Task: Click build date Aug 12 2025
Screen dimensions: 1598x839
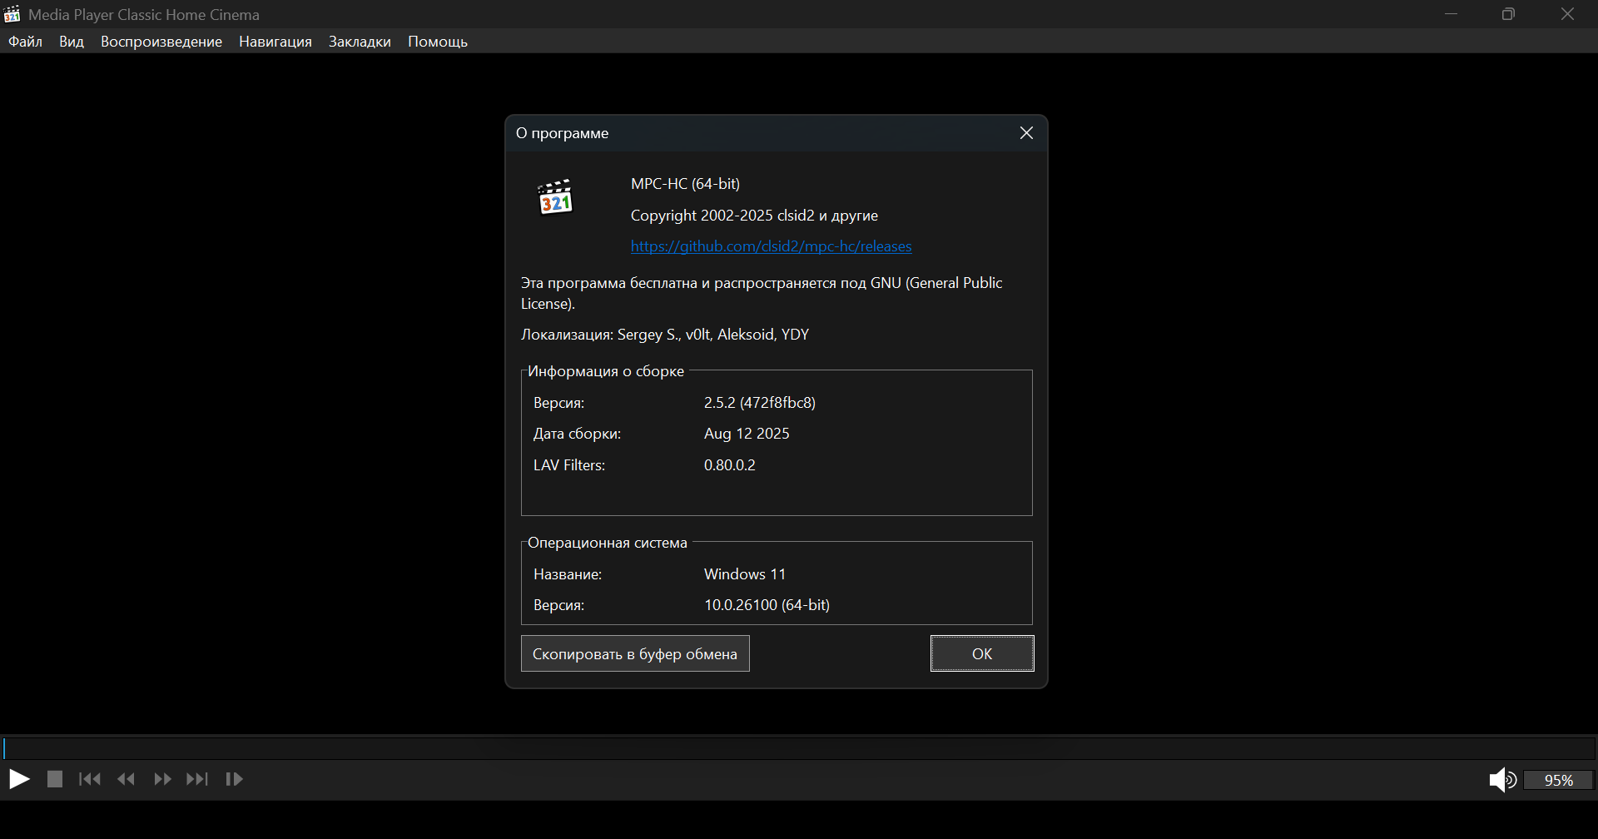Action: click(x=747, y=434)
